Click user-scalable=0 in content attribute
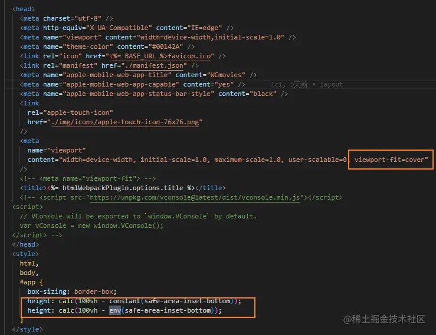 [x=317, y=160]
